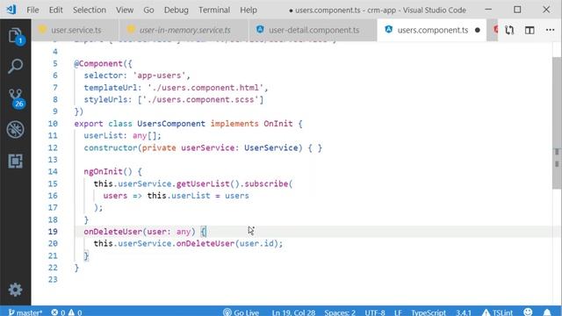Click the unsaved dot on users.component.ts tab
The image size is (562, 316).
click(478, 31)
